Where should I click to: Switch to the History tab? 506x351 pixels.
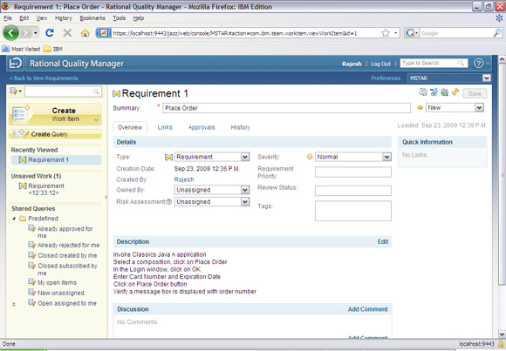tap(240, 127)
